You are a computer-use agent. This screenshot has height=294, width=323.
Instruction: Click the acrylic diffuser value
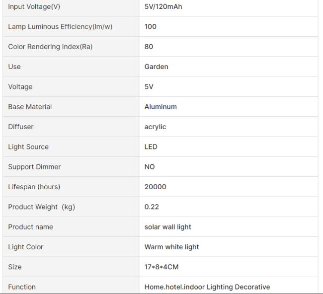[155, 127]
